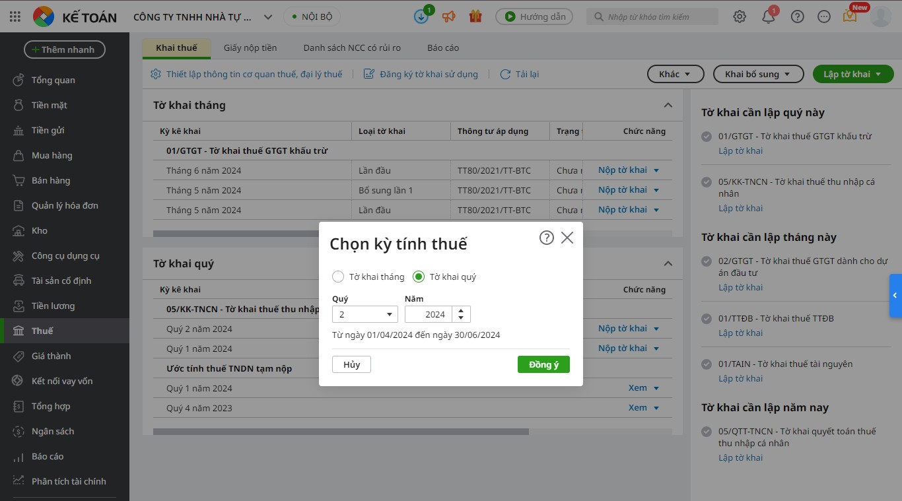This screenshot has height=501, width=902.
Task: Open Mua hàng sidebar item
Action: (x=65, y=155)
